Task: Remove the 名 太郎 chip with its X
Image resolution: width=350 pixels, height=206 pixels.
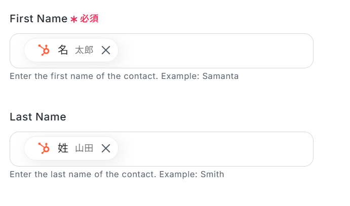Action: tap(106, 50)
